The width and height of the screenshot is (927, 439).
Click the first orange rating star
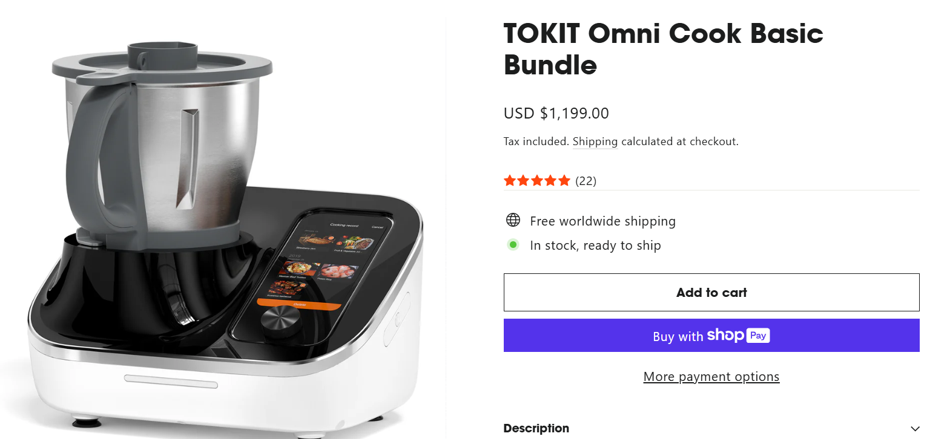(x=510, y=180)
